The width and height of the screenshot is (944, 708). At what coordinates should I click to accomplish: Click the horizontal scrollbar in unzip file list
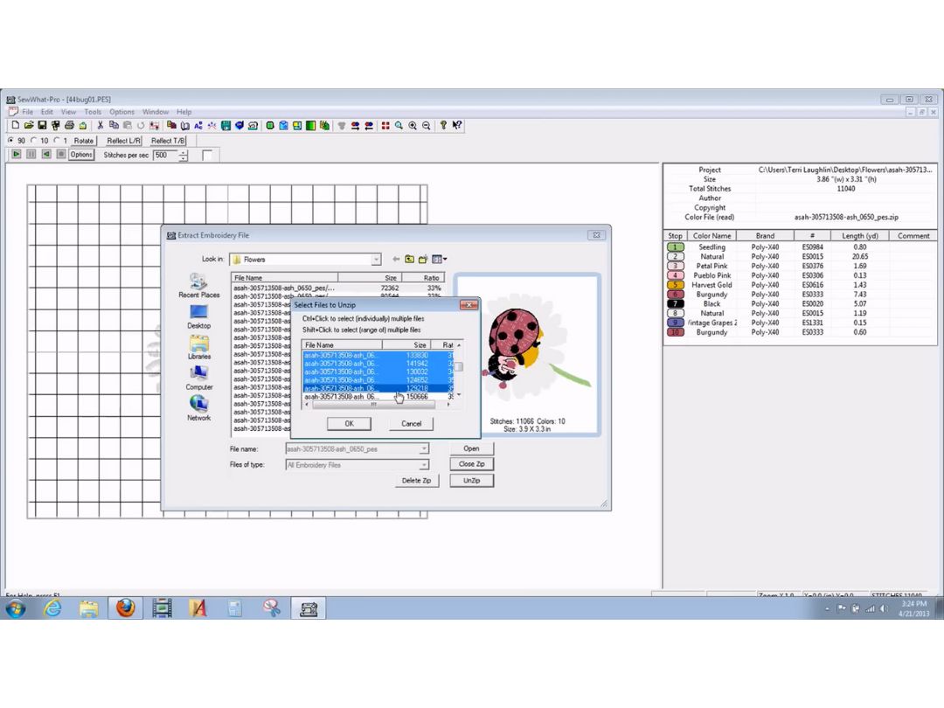[378, 405]
